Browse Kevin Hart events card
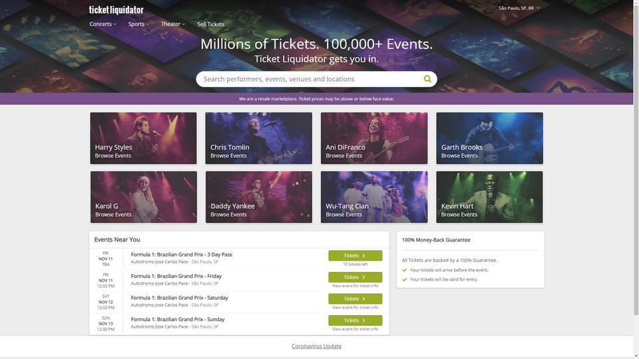639x359 pixels. (x=489, y=197)
